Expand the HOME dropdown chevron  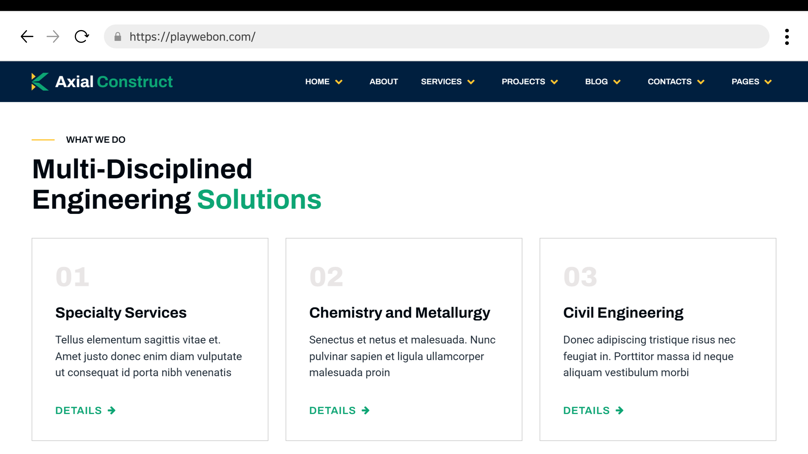(x=339, y=82)
